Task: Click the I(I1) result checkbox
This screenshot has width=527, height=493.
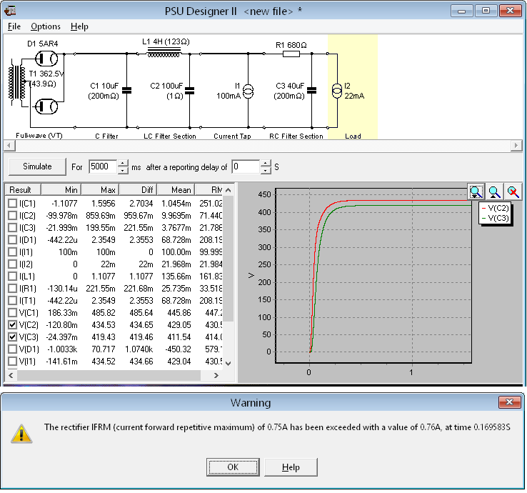Action: [x=12, y=252]
